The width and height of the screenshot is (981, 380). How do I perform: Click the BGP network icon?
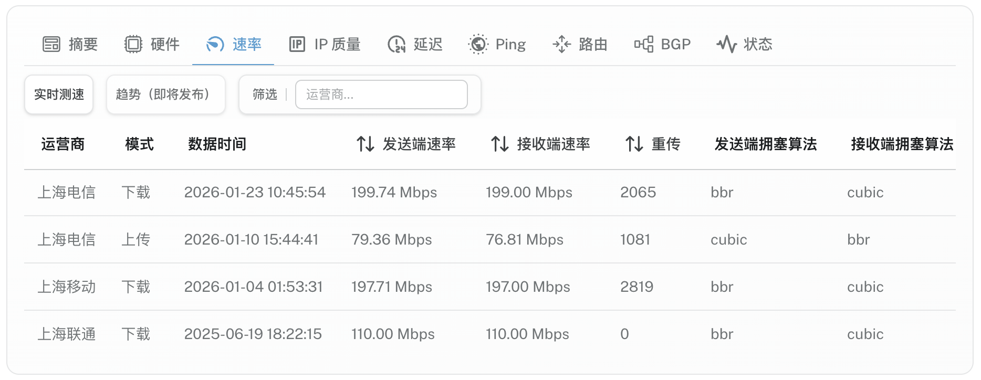(643, 45)
